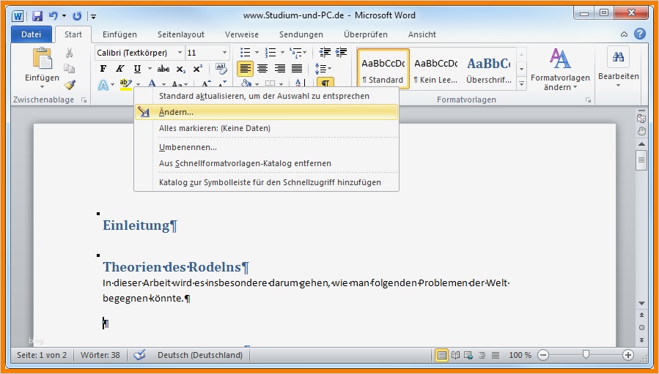Screen dimensions: 659x374
Task: Switch to the Sendungen tab
Action: [301, 34]
